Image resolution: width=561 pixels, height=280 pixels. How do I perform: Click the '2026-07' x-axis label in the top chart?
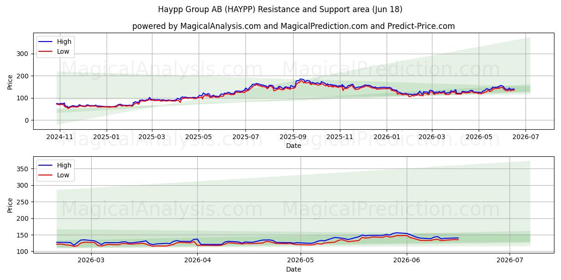pos(525,138)
